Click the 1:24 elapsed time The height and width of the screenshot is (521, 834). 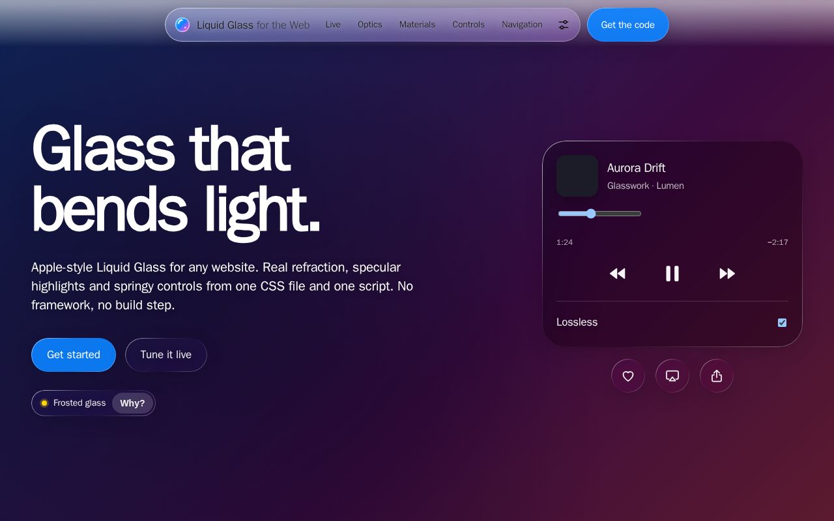pyautogui.click(x=564, y=242)
